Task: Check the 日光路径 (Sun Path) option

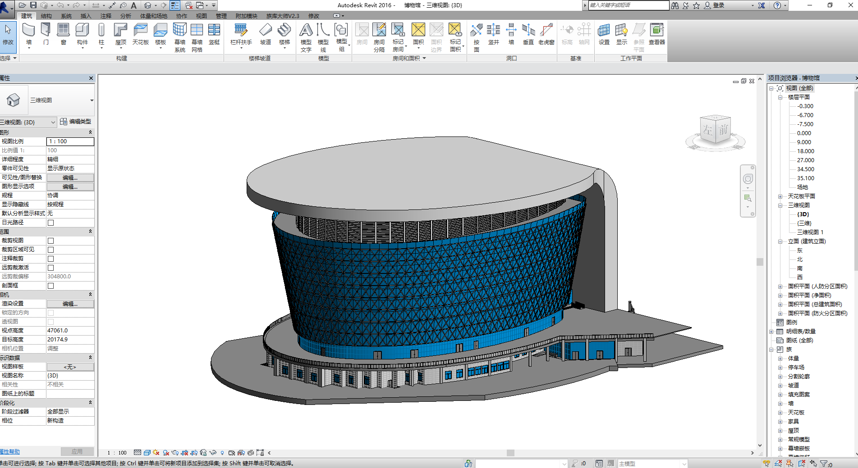Action: click(x=51, y=223)
